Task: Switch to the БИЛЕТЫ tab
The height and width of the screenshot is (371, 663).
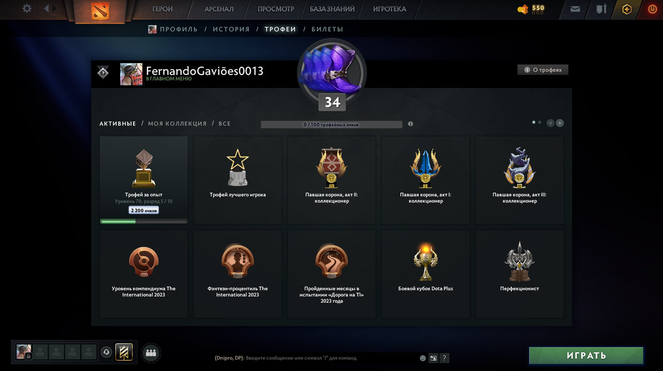Action: click(327, 29)
